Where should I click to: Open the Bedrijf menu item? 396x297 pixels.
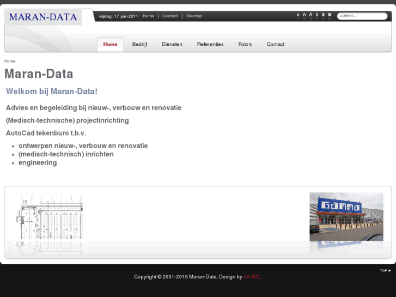coord(139,44)
